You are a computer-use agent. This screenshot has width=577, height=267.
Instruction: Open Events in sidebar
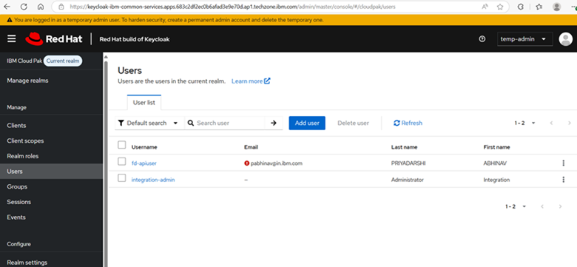point(16,217)
